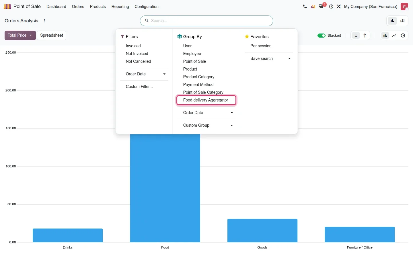
Task: Sort bars in ascending order
Action: 365,36
